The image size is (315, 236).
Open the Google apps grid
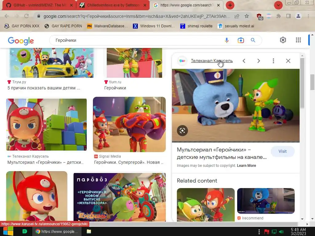tap(298, 40)
